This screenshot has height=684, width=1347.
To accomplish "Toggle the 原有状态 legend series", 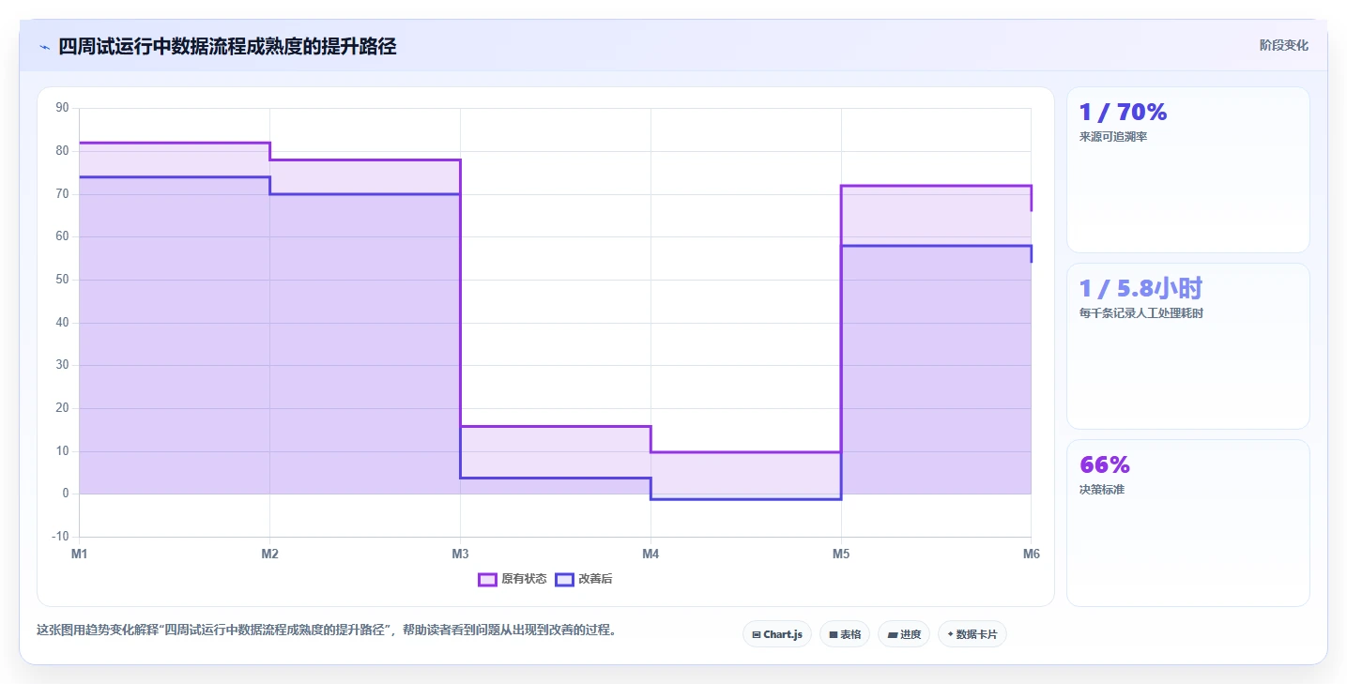I will (513, 579).
